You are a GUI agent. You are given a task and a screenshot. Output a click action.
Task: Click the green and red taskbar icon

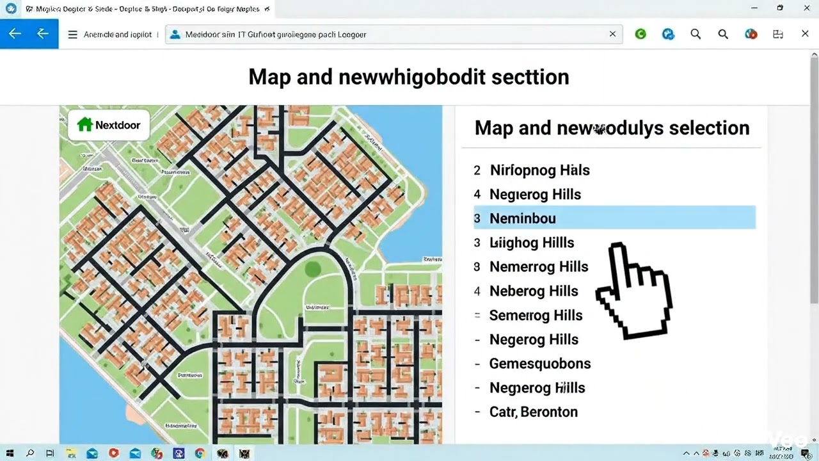[157, 453]
